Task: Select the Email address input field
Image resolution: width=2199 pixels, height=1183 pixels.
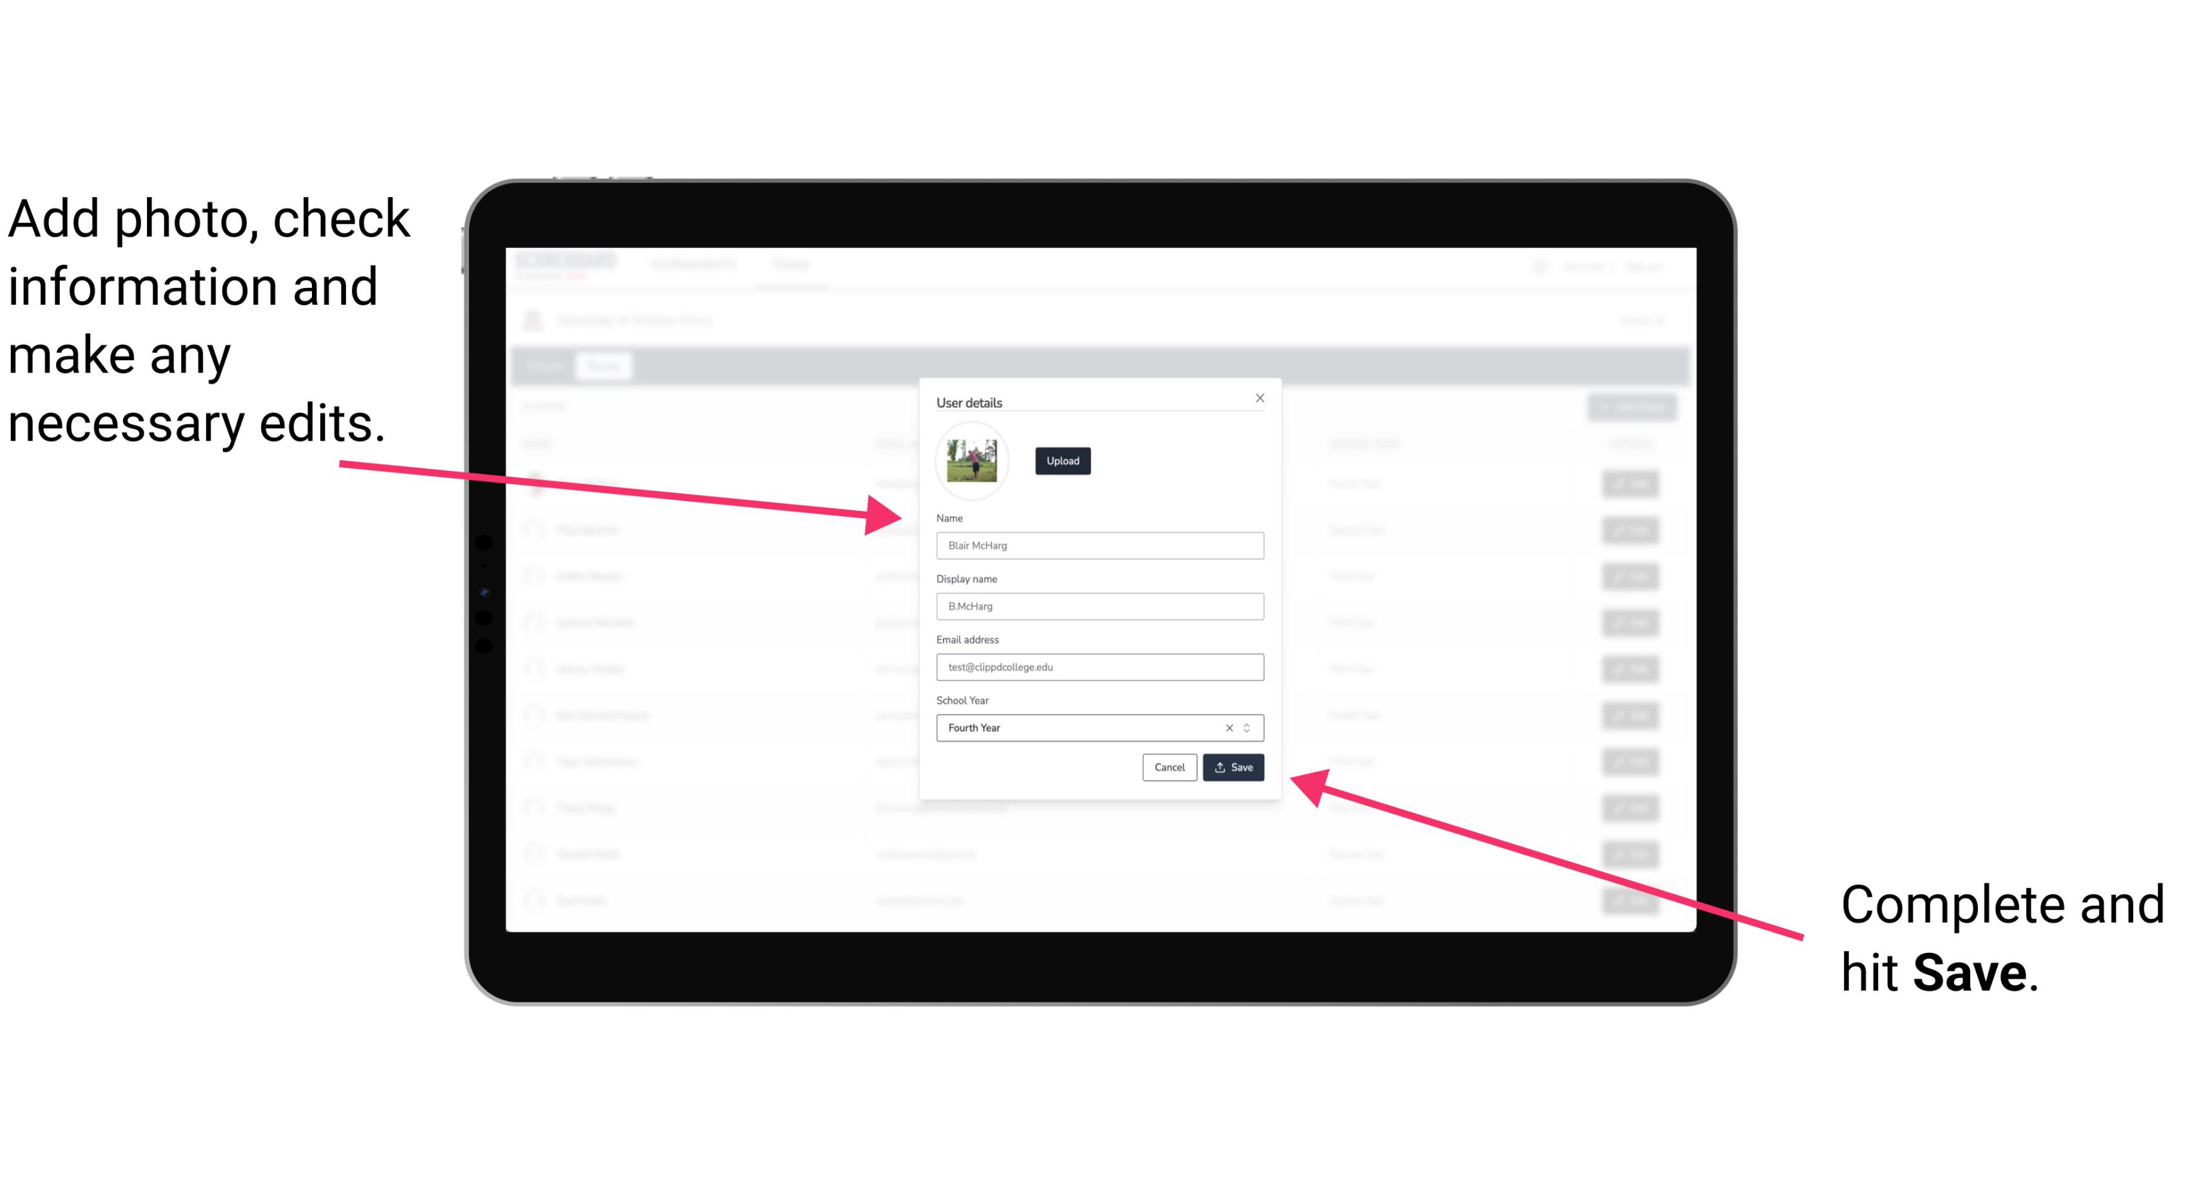Action: [x=1100, y=666]
